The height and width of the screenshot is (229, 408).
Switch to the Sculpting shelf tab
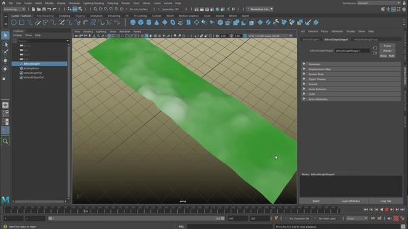tap(64, 16)
